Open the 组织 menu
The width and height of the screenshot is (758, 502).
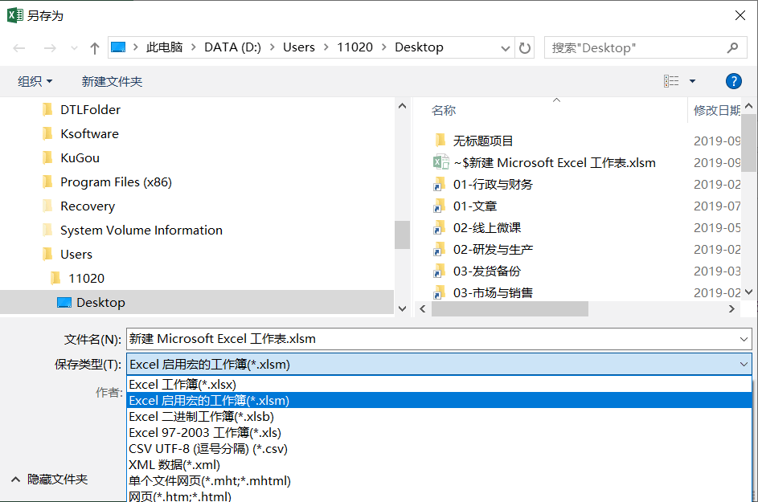35,81
